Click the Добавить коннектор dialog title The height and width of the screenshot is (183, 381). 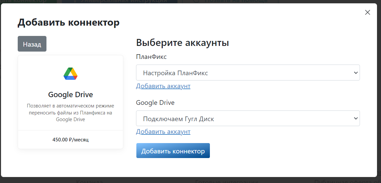click(69, 23)
